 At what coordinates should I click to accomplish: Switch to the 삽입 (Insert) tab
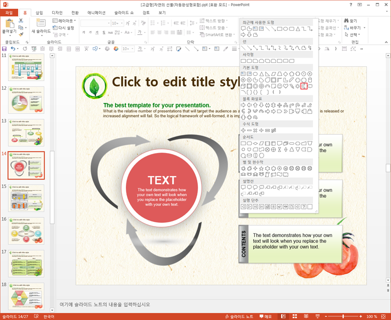[x=39, y=13]
